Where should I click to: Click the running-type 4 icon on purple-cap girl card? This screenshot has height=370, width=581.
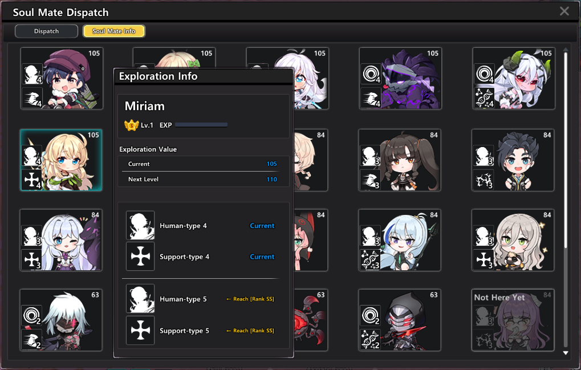click(32, 98)
